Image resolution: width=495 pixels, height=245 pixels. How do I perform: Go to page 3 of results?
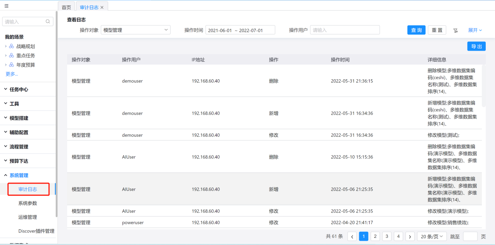387,236
